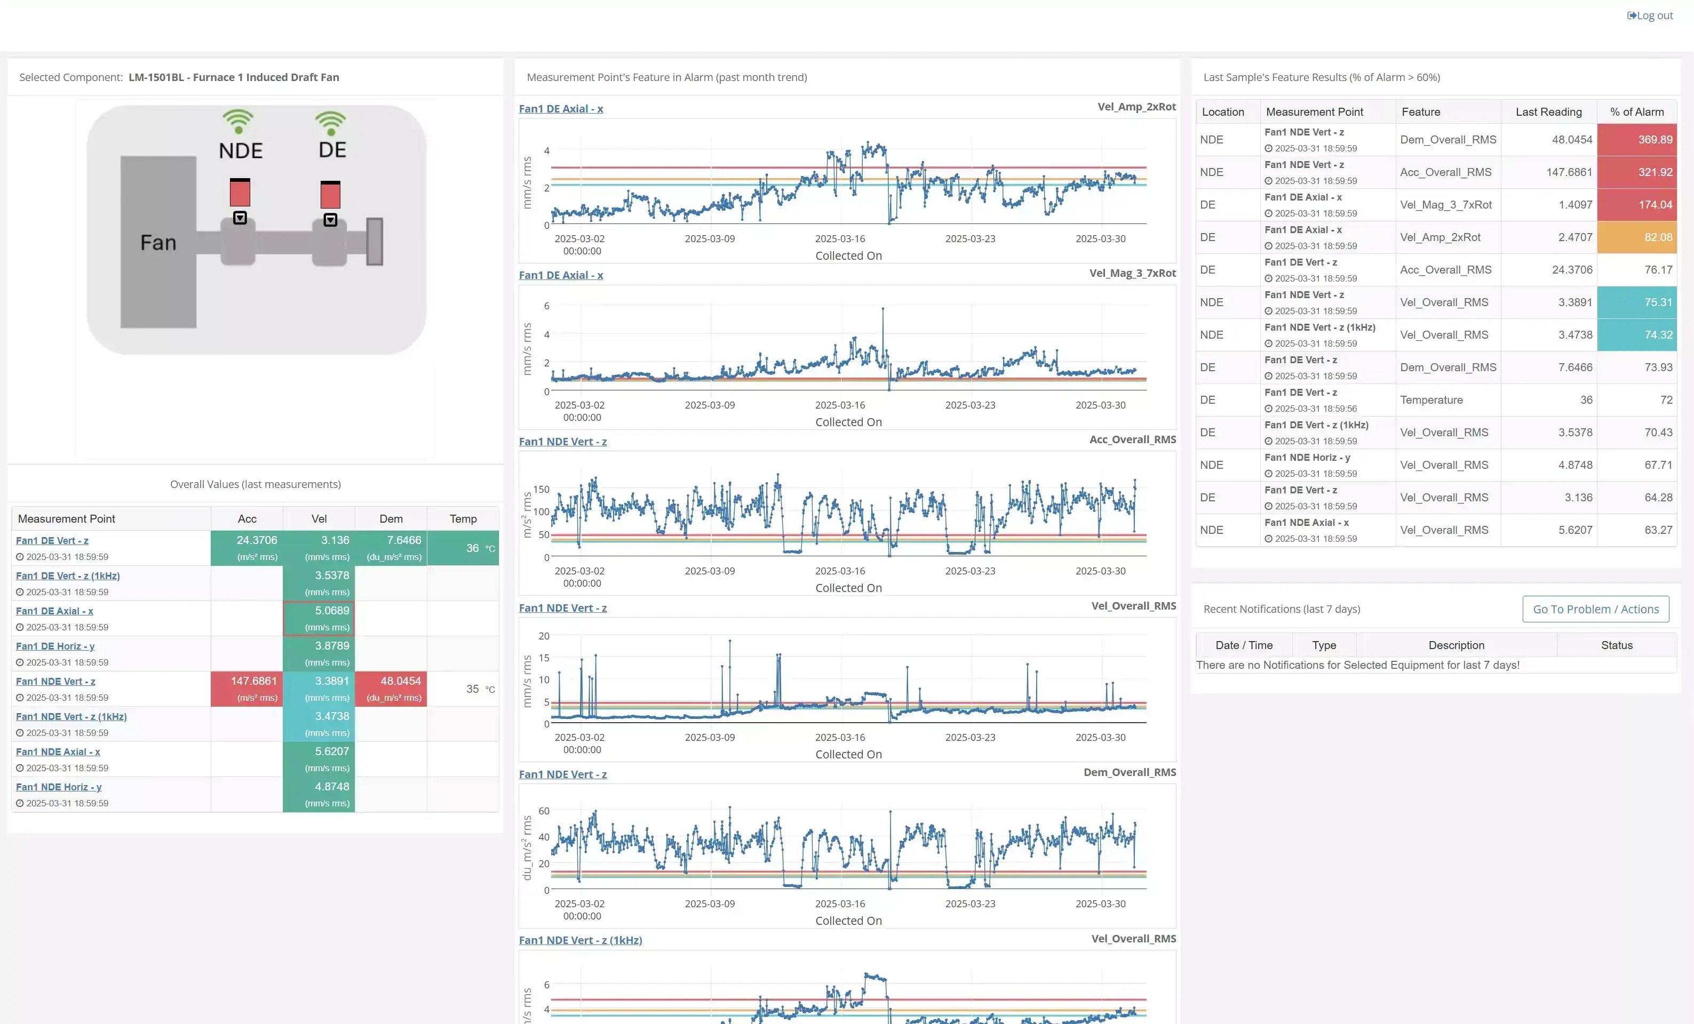Open Fan1 NDE Vert - z (1kHz) link in Overall Values
Image resolution: width=1694 pixels, height=1024 pixels.
(71, 716)
